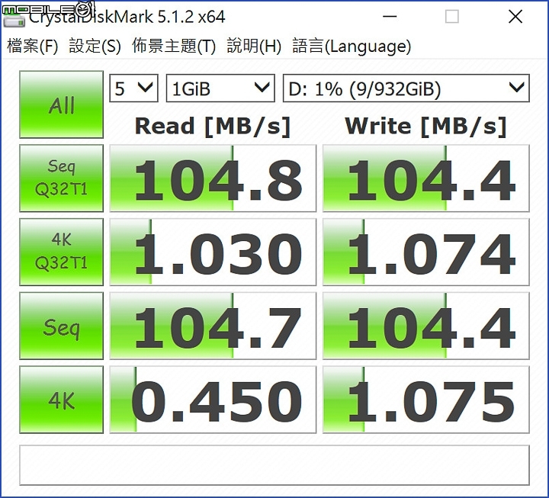
Task: Click the empty comment field at bottom
Action: pyautogui.click(x=274, y=465)
